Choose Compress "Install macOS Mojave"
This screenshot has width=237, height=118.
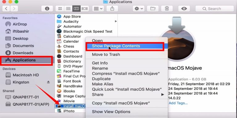(x=127, y=74)
